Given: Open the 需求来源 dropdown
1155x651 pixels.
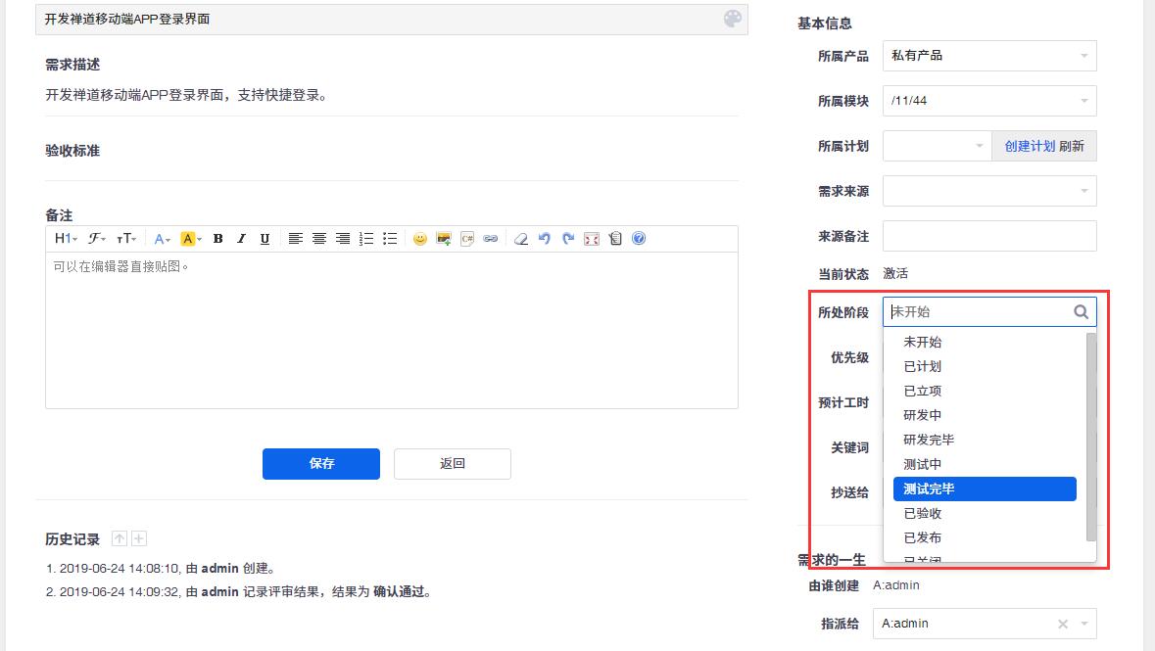Looking at the screenshot, I should click(989, 191).
